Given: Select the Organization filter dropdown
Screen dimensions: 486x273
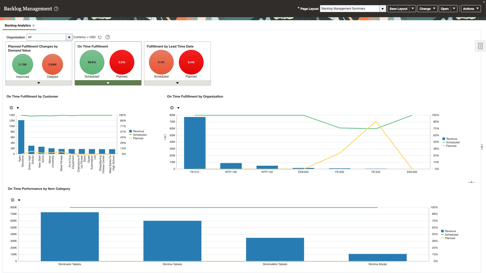Looking at the screenshot, I should 69,37.
